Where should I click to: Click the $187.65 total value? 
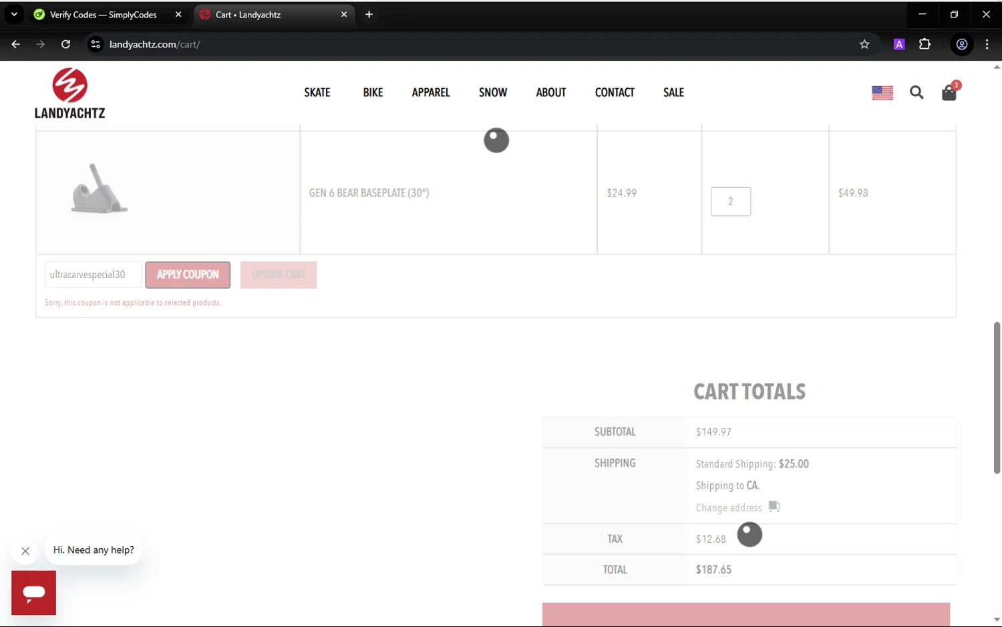pyautogui.click(x=713, y=570)
